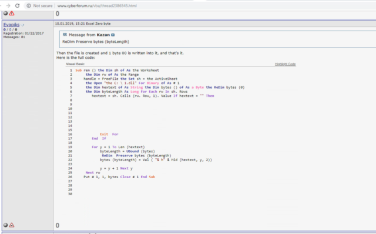
Task: Click code line 'End If'
Action: 99,139
